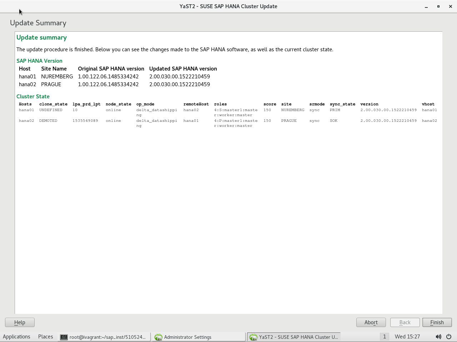Click hana01 row in Cluster State table
This screenshot has width=457, height=342.
[26, 110]
